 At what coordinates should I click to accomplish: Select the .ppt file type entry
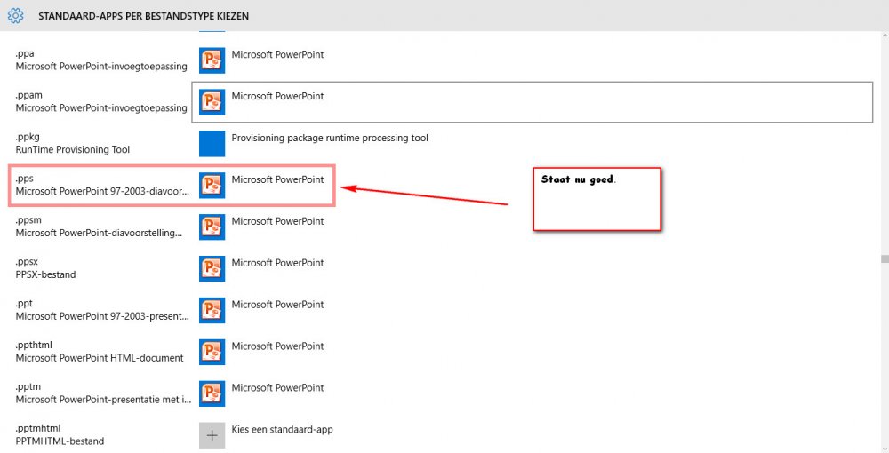click(x=89, y=311)
